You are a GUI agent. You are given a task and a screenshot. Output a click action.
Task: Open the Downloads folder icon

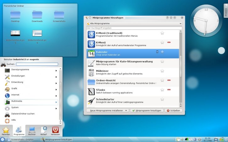[x=37, y=14]
